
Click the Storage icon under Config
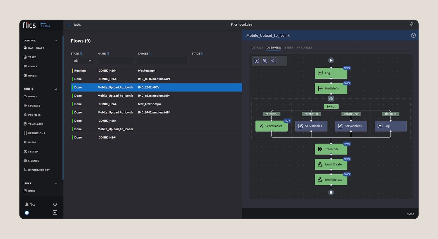pos(26,106)
